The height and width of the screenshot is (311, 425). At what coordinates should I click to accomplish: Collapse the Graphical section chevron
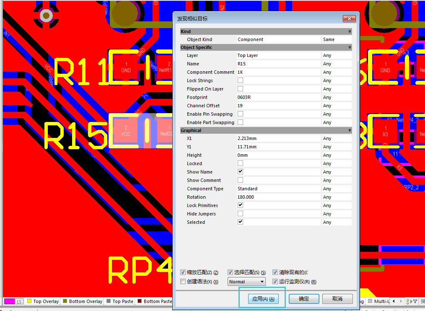[350, 130]
